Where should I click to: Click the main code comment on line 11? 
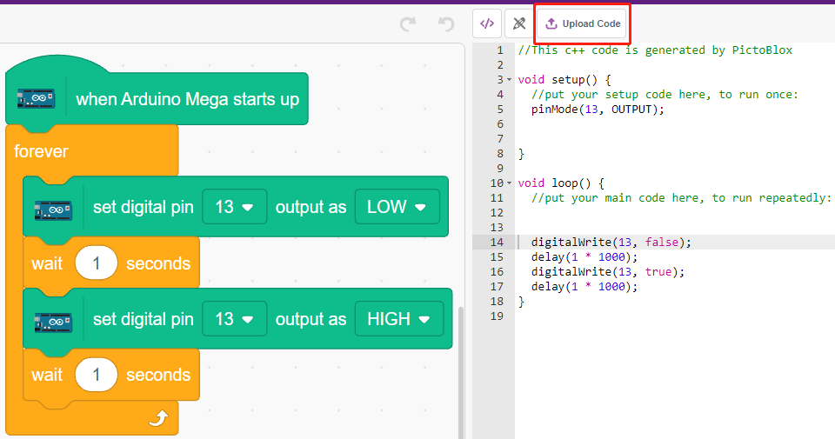[681, 198]
